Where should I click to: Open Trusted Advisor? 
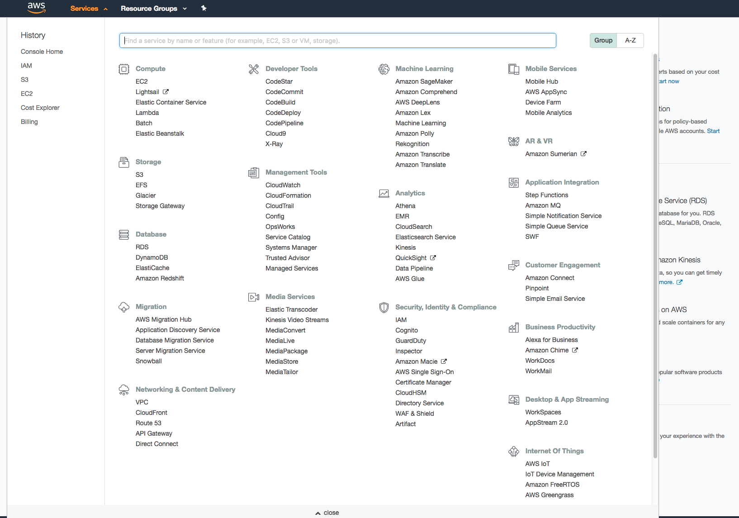[x=288, y=258]
